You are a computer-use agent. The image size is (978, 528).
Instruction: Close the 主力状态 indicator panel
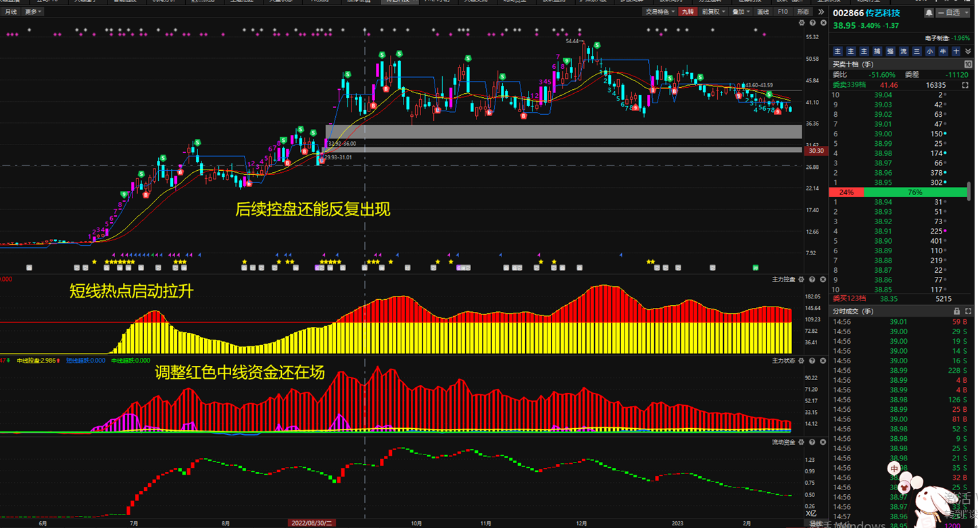[x=823, y=361]
